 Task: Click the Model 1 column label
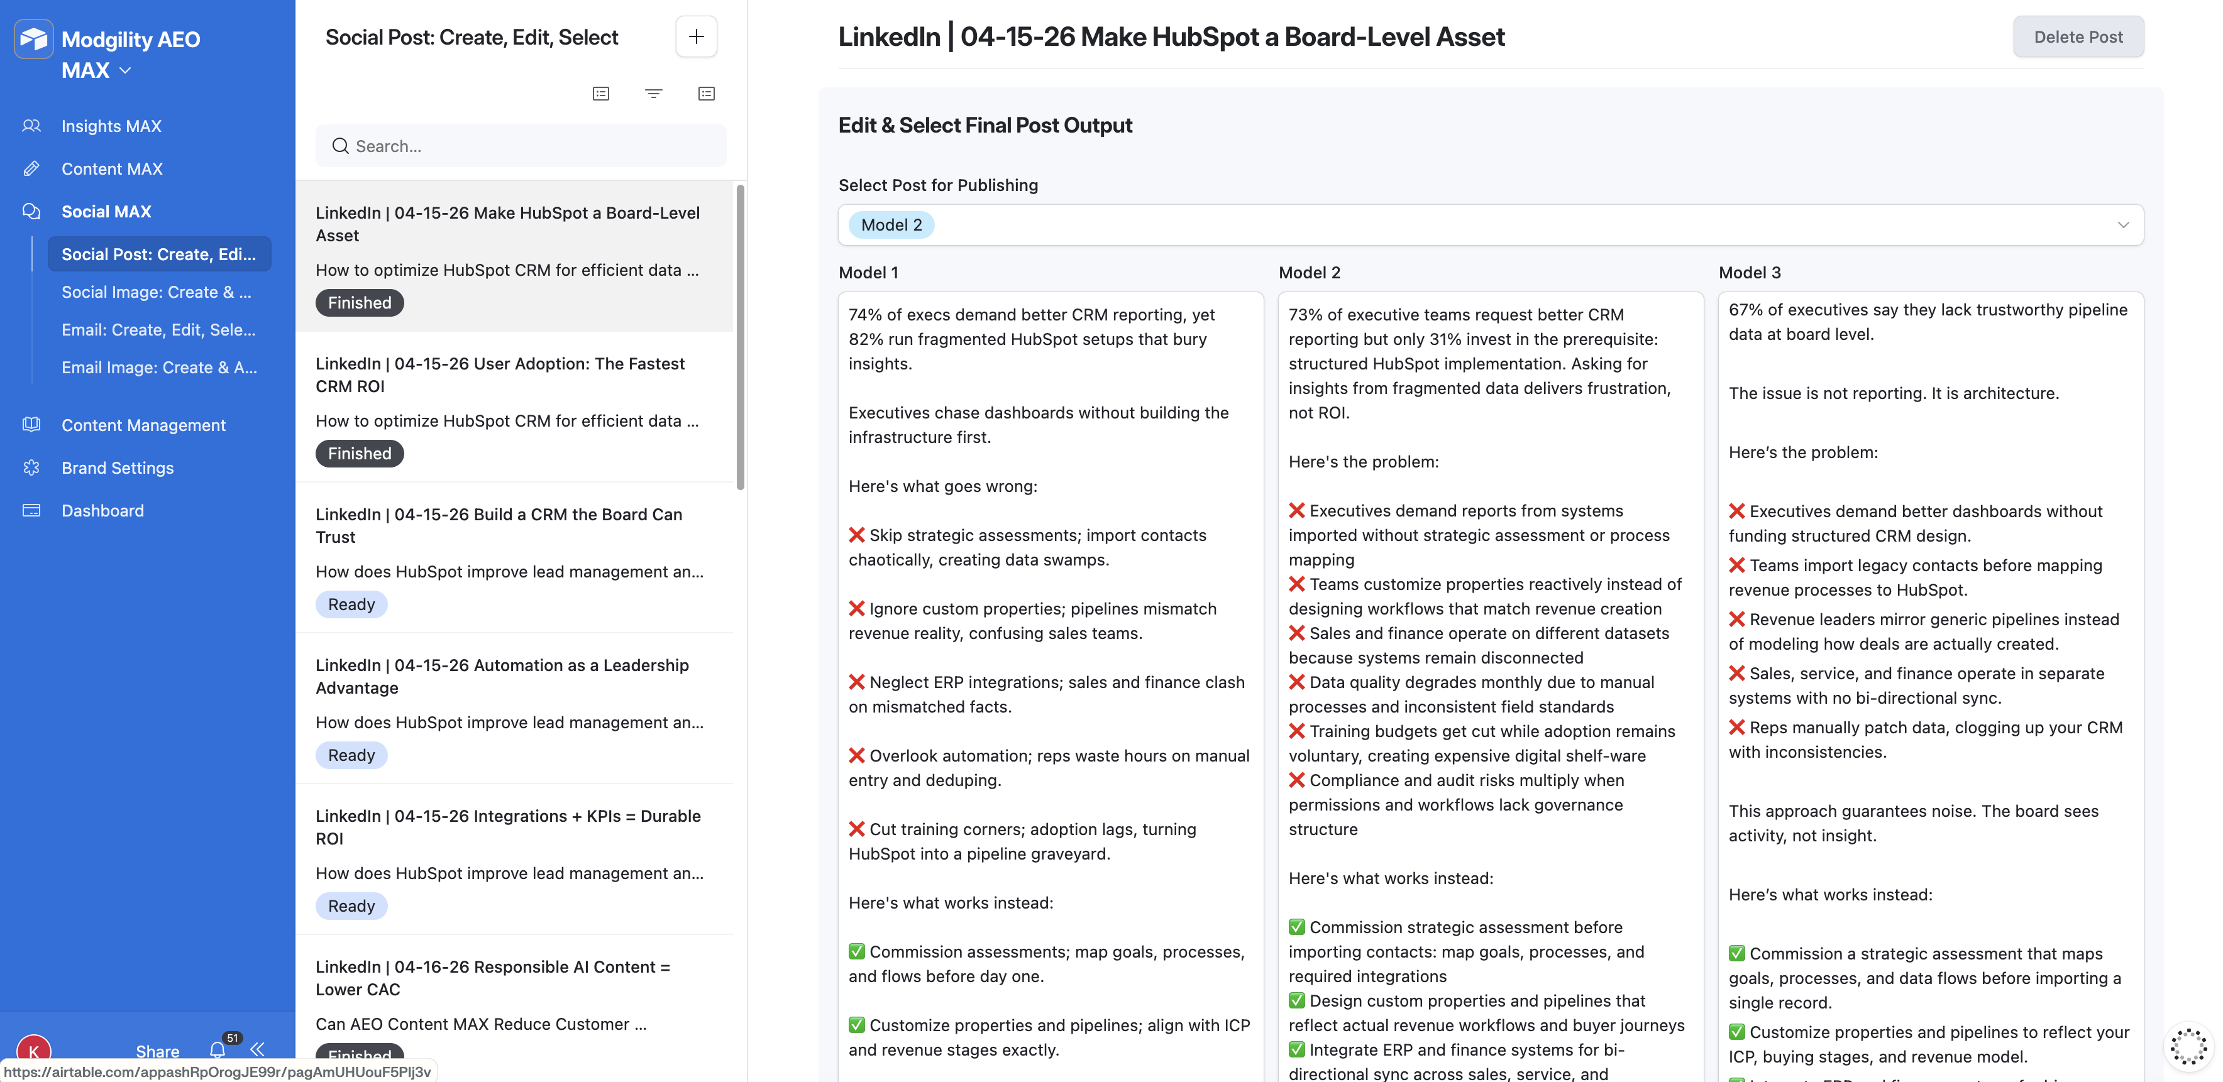(x=869, y=273)
